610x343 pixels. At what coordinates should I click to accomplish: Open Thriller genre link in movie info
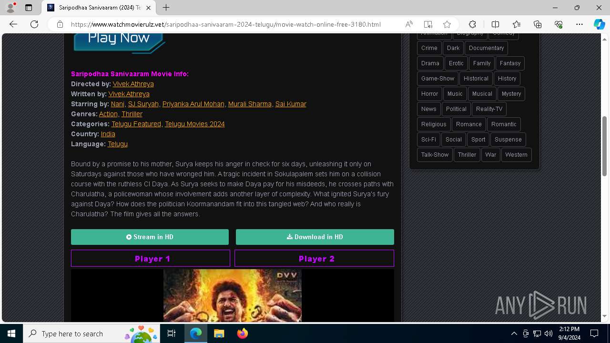click(132, 114)
